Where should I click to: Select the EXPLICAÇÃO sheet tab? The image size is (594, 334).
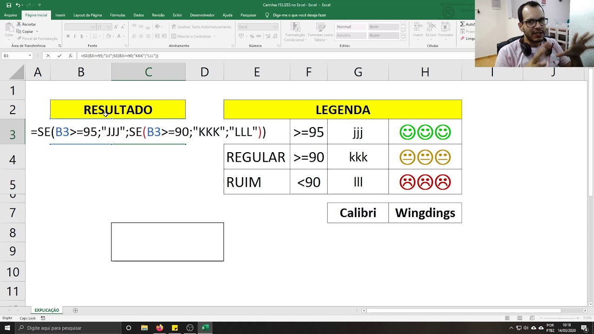pos(47,310)
